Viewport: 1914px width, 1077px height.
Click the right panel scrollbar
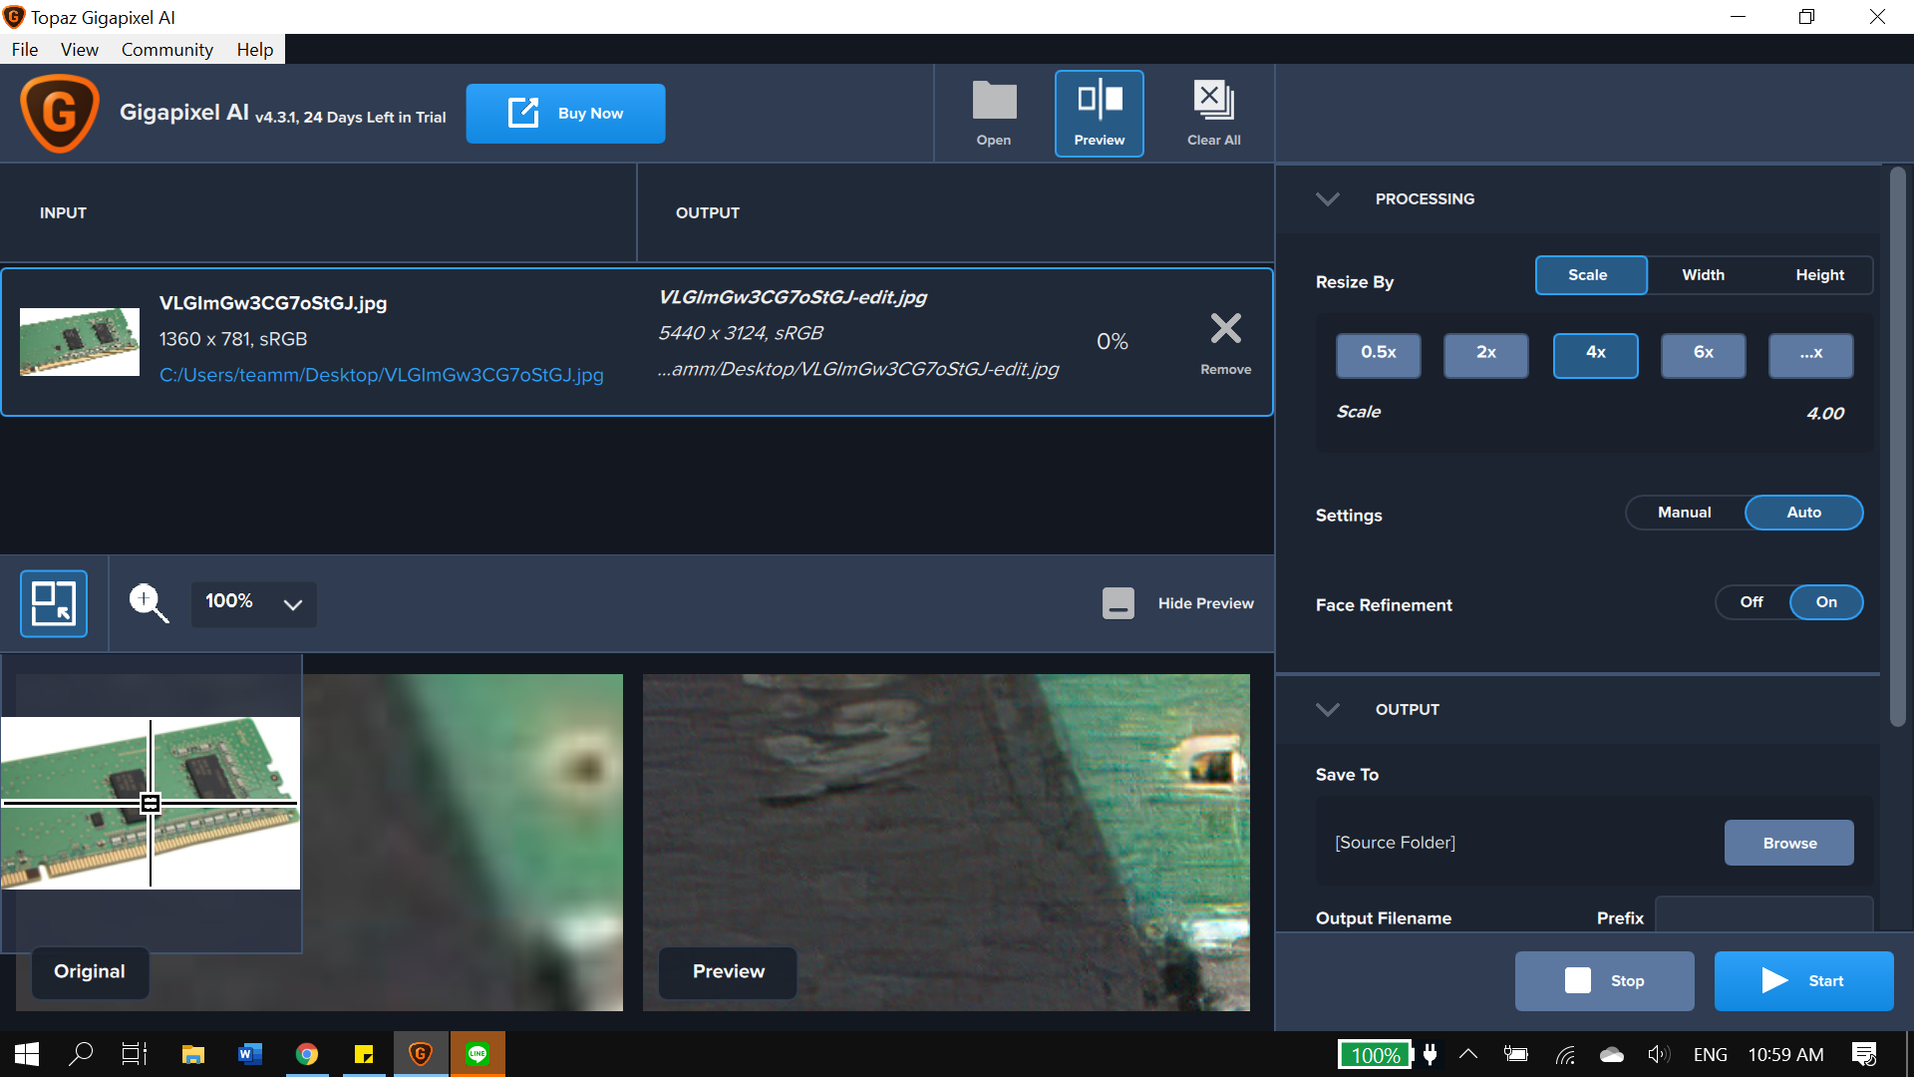[1898, 447]
